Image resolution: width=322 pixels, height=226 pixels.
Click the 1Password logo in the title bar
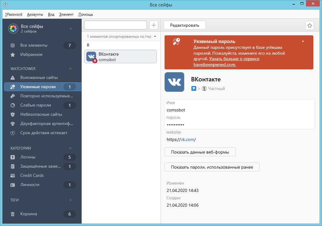(x=6, y=4)
